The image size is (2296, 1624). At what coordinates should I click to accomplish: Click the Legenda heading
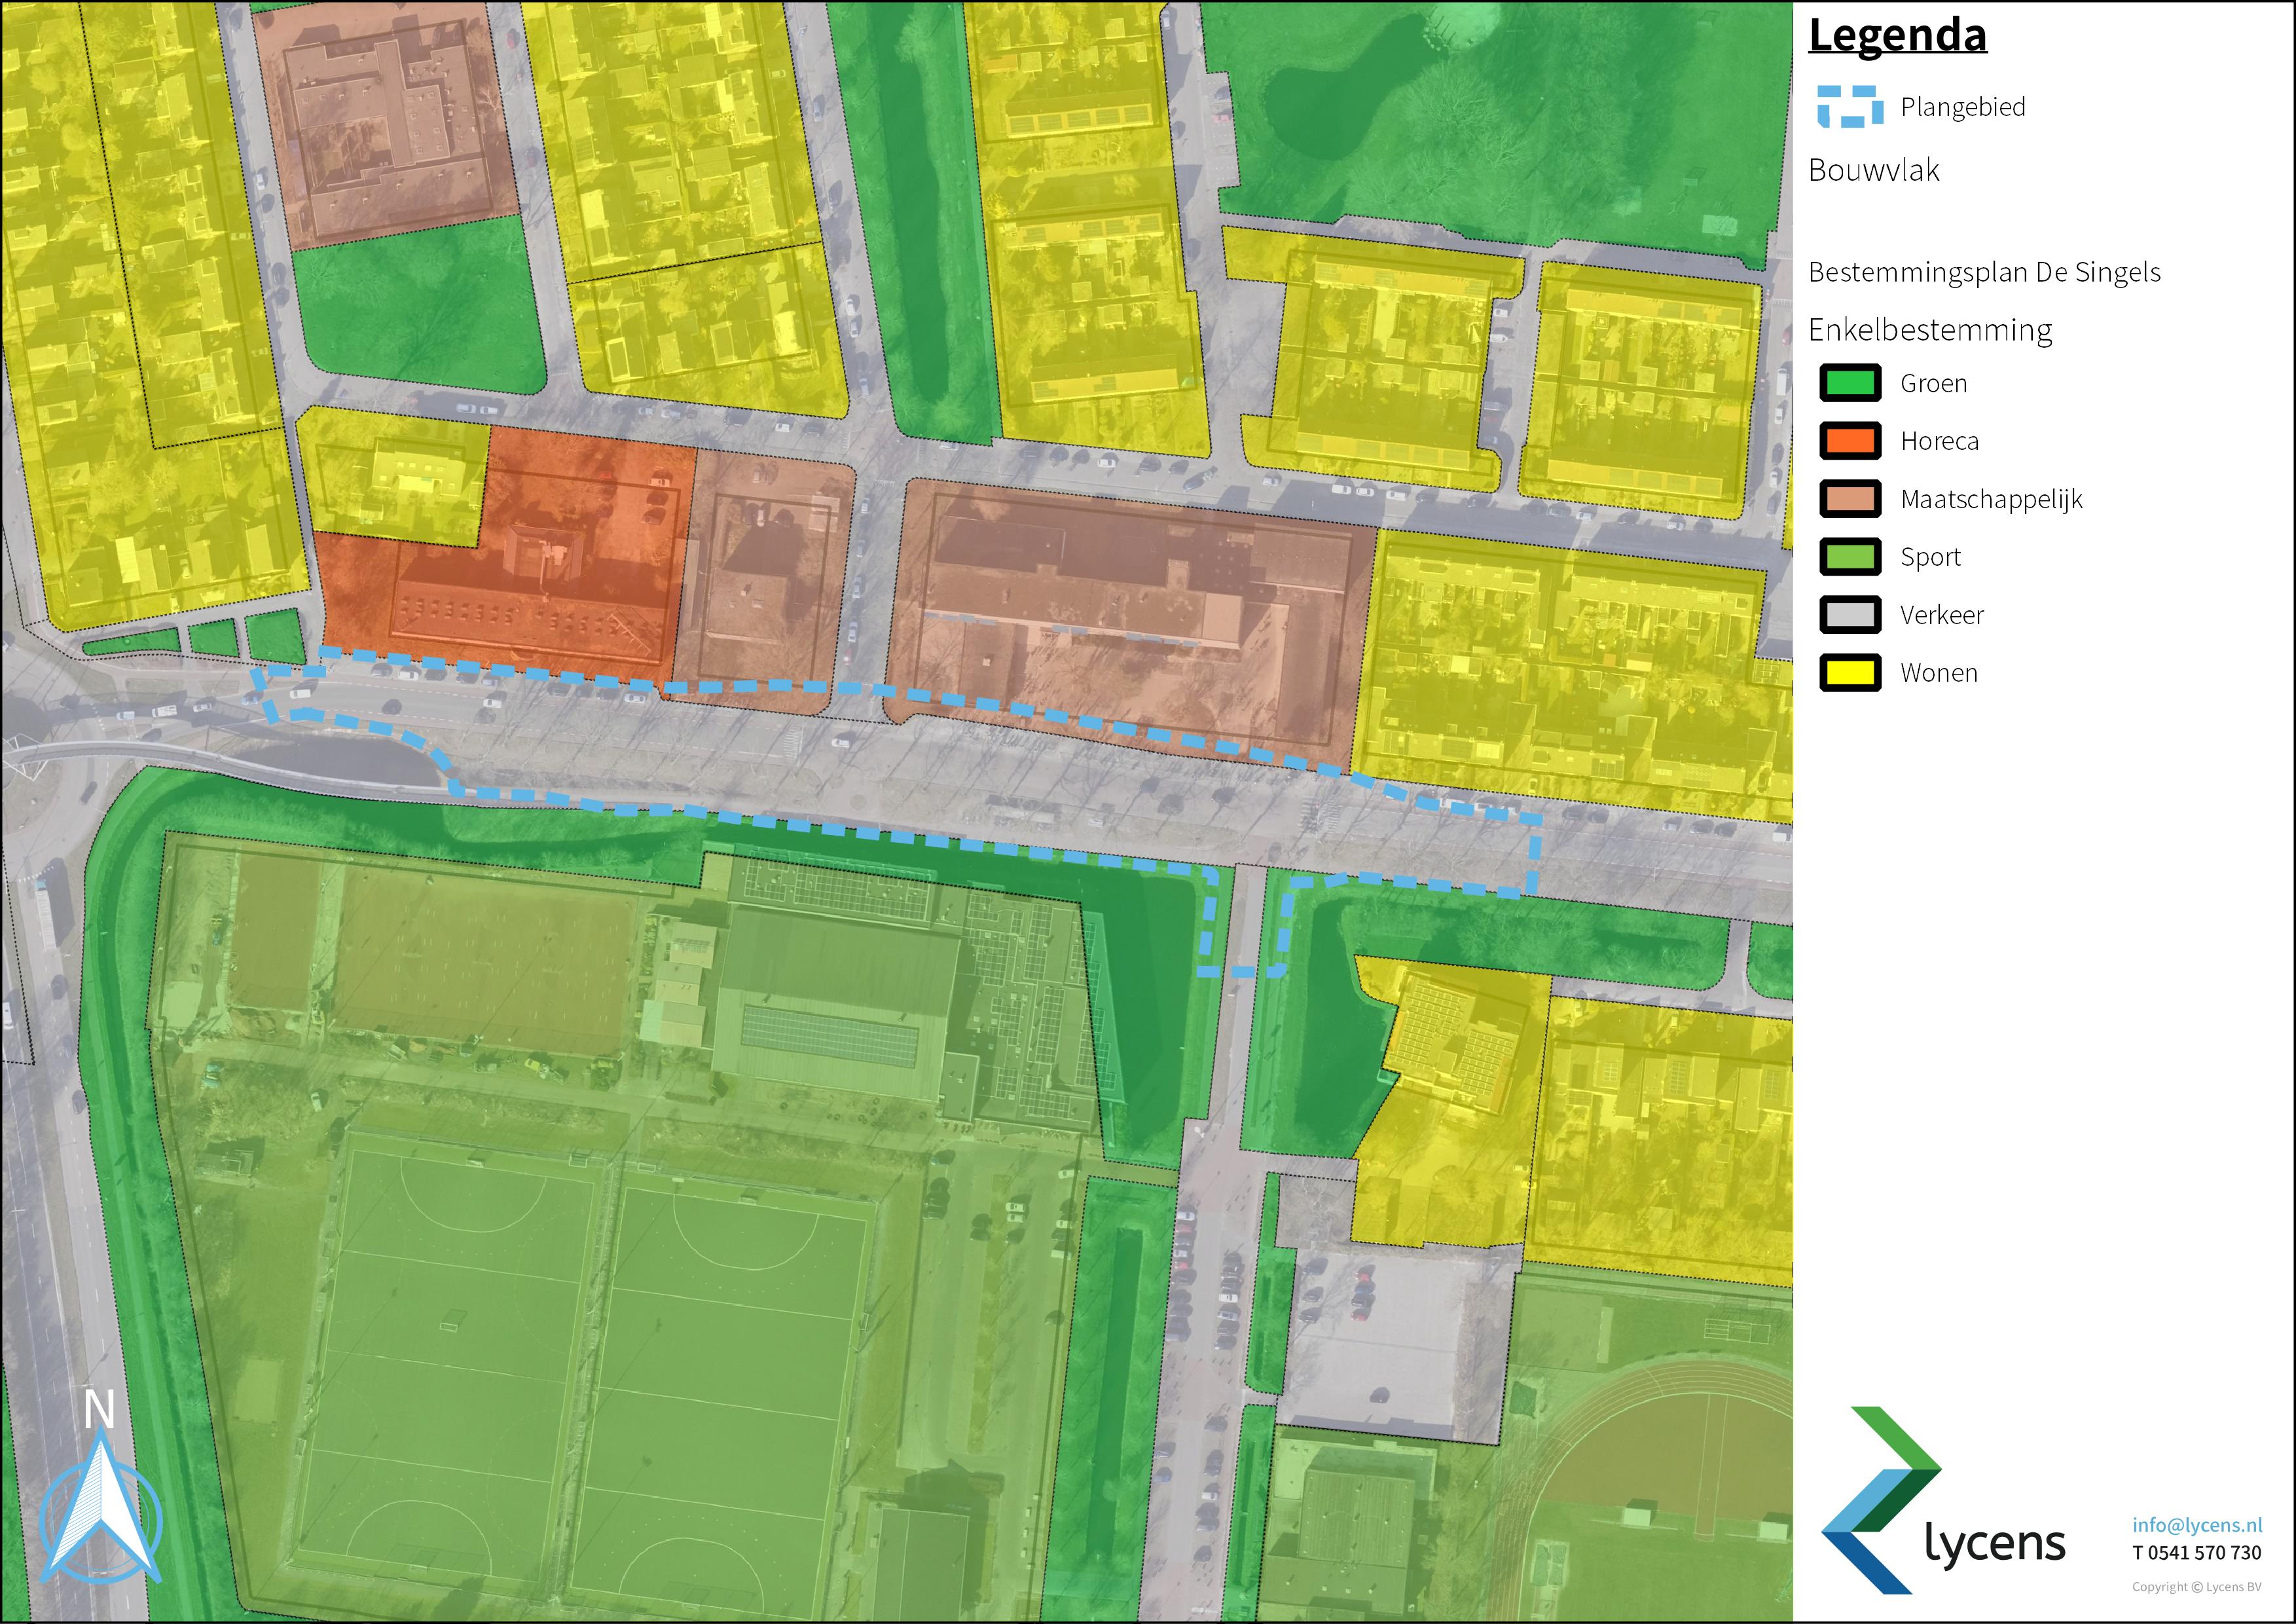coord(1897,35)
